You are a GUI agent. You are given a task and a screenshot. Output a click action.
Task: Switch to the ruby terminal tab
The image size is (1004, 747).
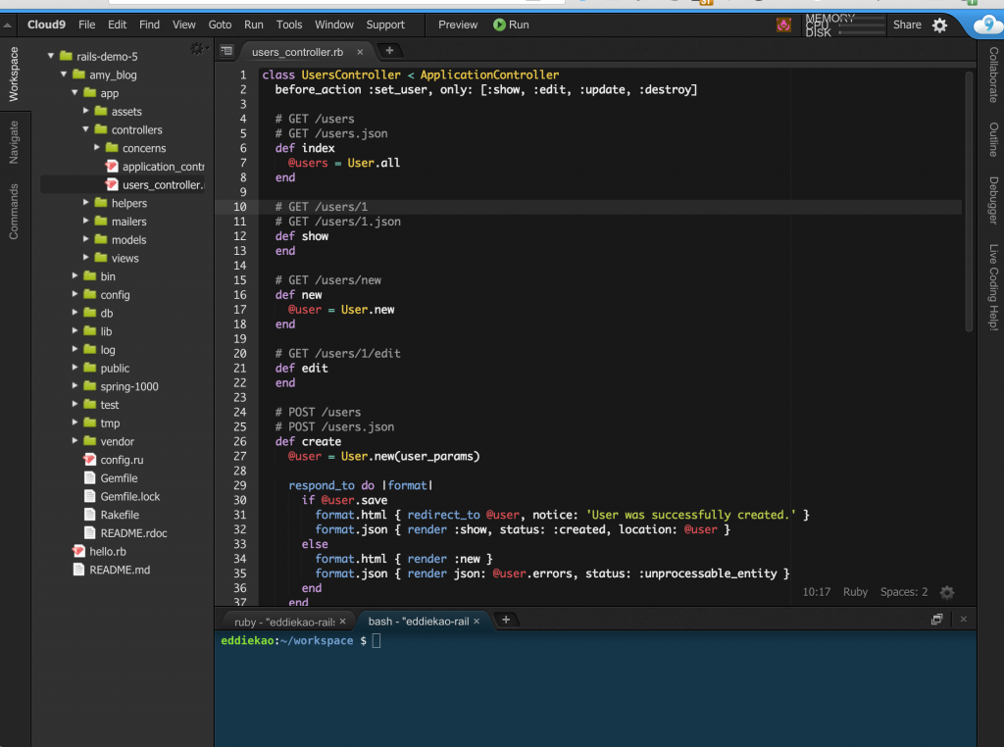[283, 622]
